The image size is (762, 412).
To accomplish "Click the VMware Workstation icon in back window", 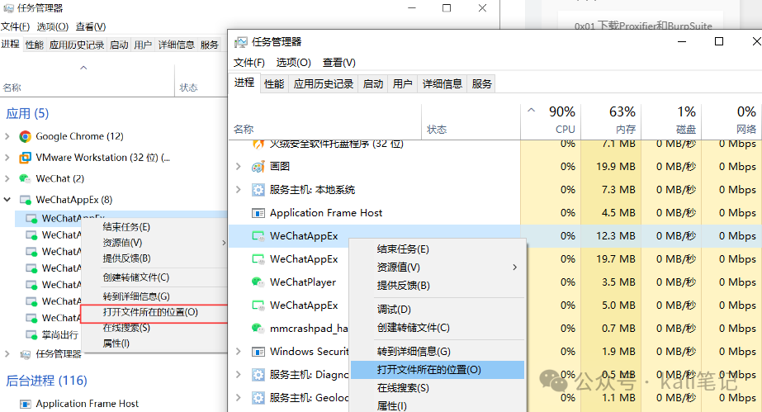I will 26,158.
